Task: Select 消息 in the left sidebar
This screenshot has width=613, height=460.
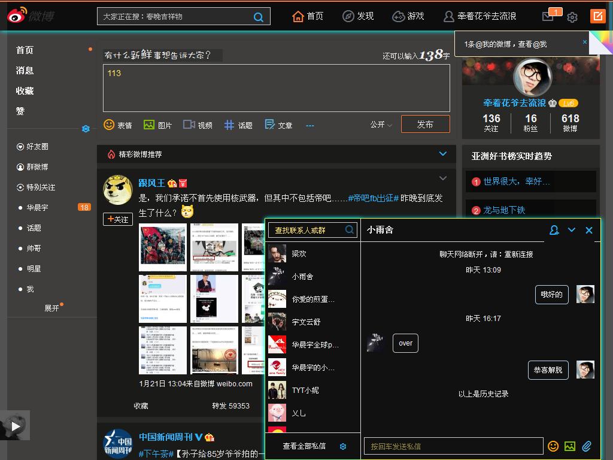Action: click(x=25, y=71)
